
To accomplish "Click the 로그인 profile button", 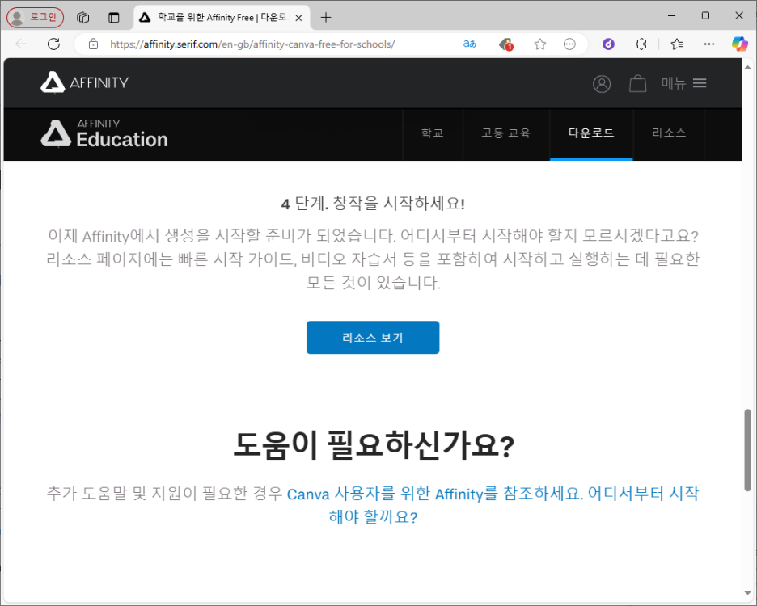I will click(x=35, y=17).
